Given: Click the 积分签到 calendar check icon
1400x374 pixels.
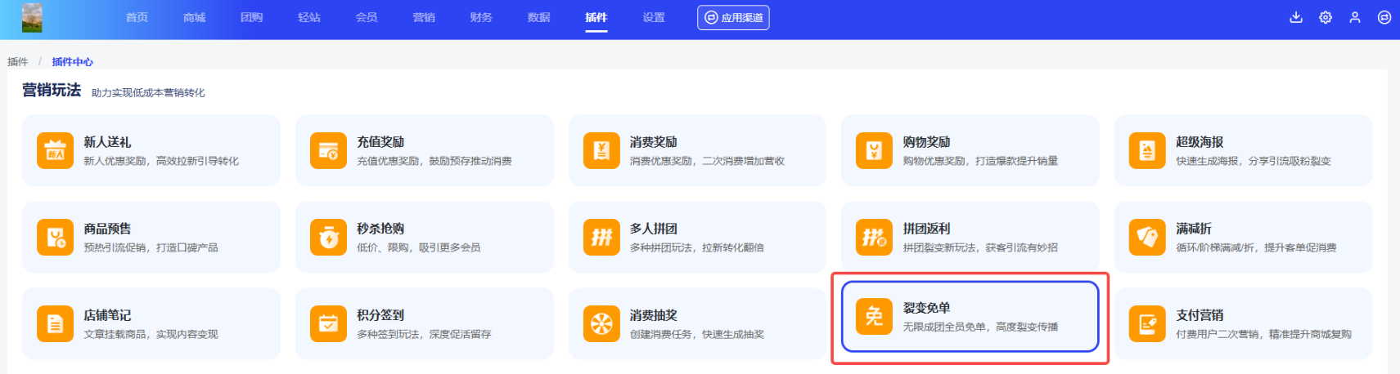Looking at the screenshot, I should (x=328, y=324).
